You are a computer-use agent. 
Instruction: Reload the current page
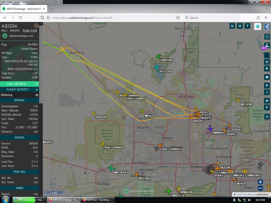tap(20, 18)
